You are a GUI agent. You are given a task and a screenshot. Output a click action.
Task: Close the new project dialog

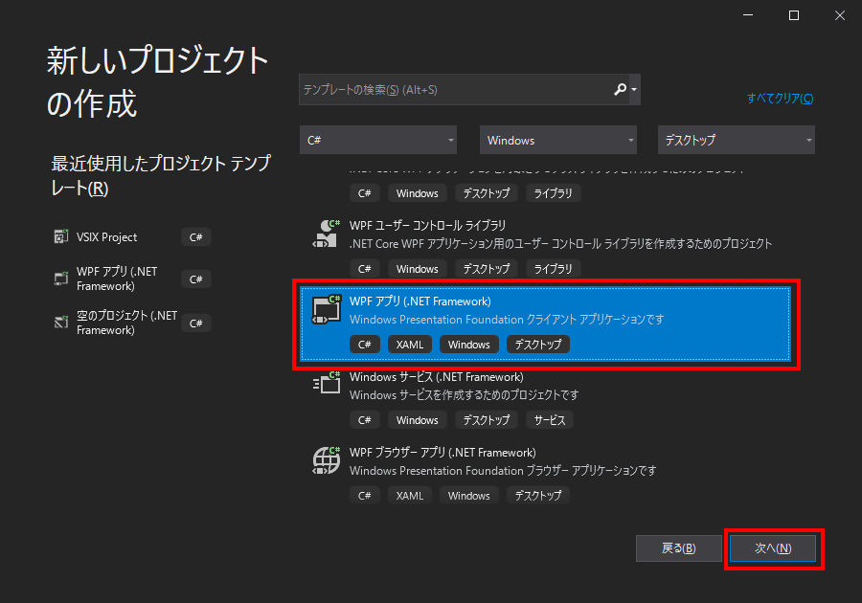[839, 15]
